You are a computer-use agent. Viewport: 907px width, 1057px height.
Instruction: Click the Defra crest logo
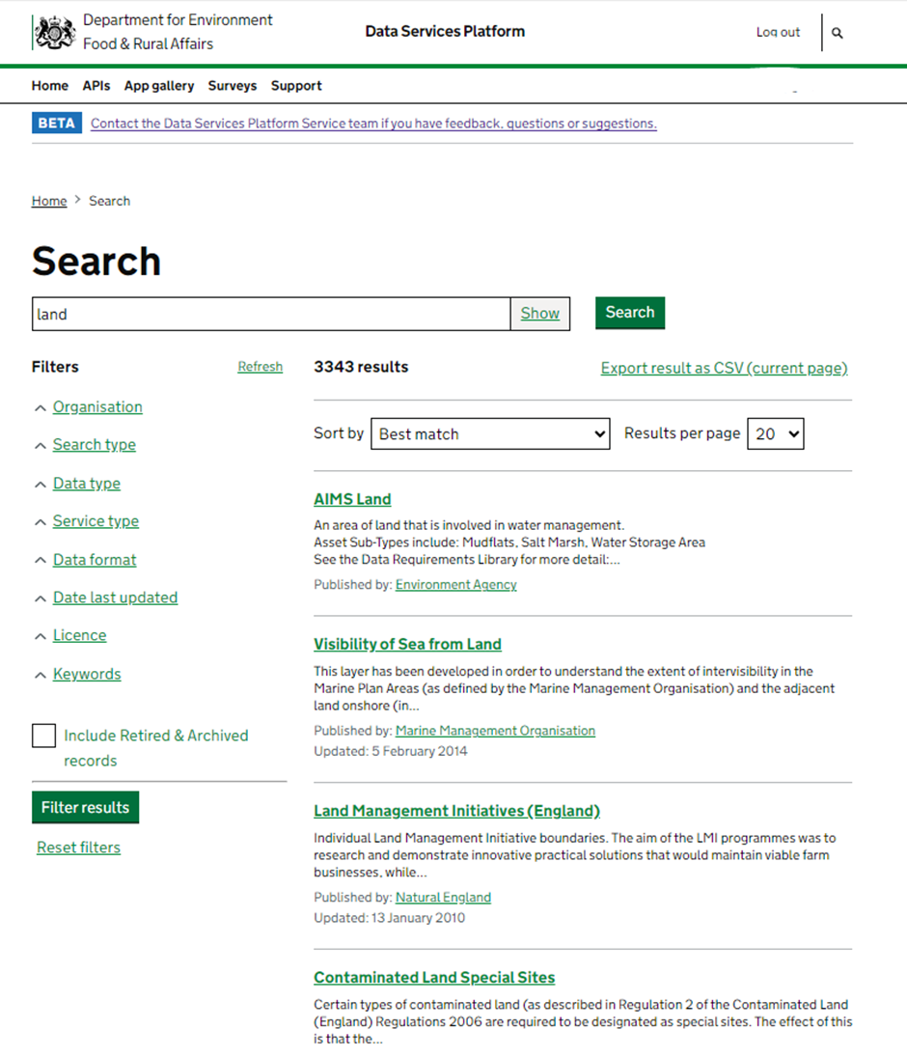click(54, 32)
